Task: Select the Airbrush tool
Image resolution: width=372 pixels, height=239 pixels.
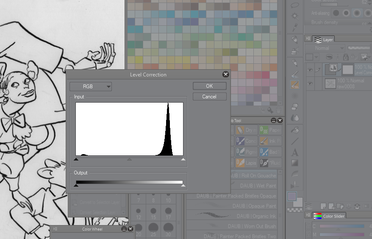Action: 295,51
